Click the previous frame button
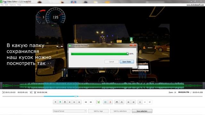The width and height of the screenshot is (205, 115). pos(70,102)
